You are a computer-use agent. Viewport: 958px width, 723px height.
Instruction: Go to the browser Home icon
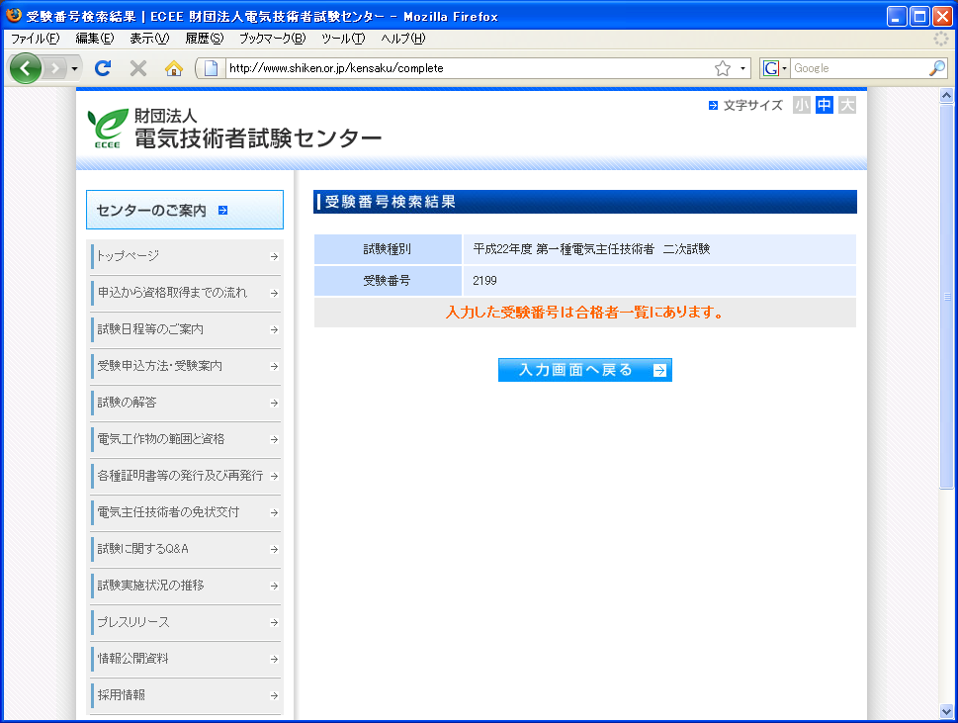pyautogui.click(x=174, y=68)
